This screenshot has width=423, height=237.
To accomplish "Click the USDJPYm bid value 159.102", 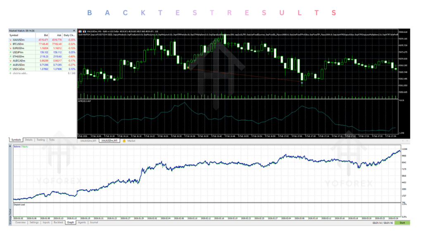I will click(44, 52).
